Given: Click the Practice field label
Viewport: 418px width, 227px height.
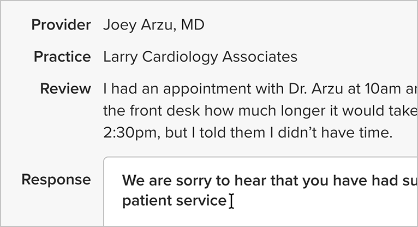Looking at the screenshot, I should click(x=62, y=57).
